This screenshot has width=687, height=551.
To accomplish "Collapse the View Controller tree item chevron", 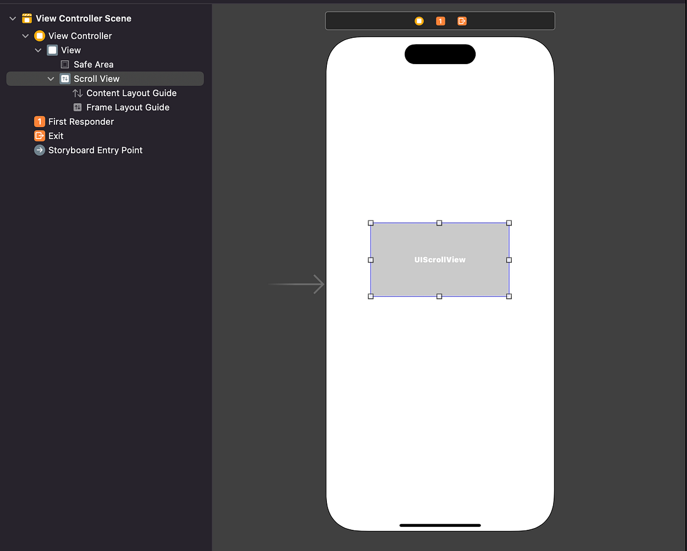I will pos(25,36).
